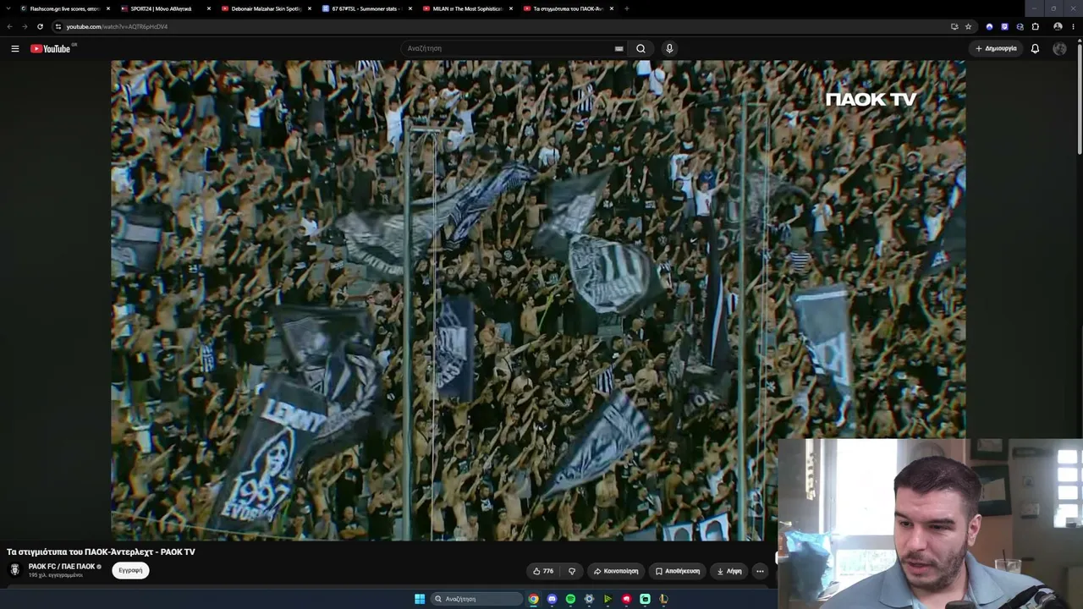Viewport: 1083px width, 609px height.
Task: Switch to the SPORT24 tab
Action: pos(166,8)
